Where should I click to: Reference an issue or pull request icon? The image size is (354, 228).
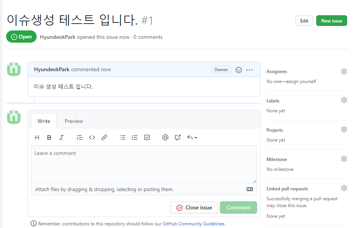pos(178,137)
